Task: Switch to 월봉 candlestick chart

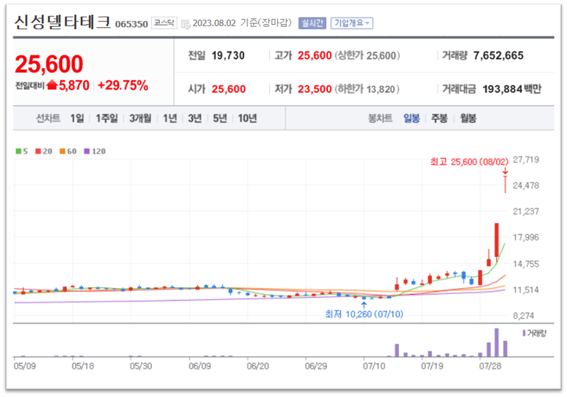Action: click(468, 118)
